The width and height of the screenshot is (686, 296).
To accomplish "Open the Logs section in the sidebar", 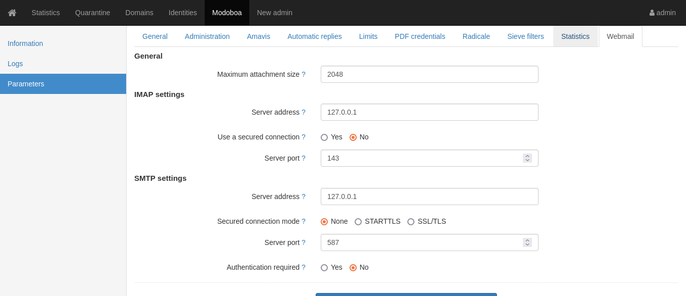I will click(x=15, y=64).
